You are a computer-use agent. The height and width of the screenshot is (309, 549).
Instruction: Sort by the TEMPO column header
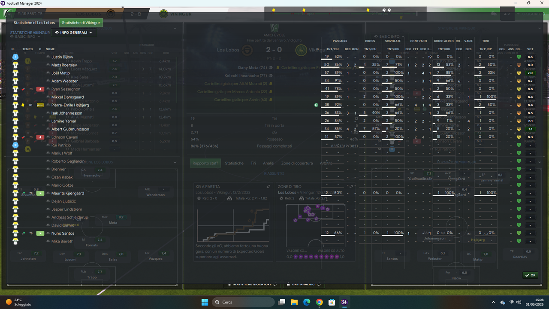tap(27, 49)
